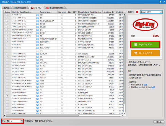Open the info icon for 296-18476-1-ND

point(37,96)
